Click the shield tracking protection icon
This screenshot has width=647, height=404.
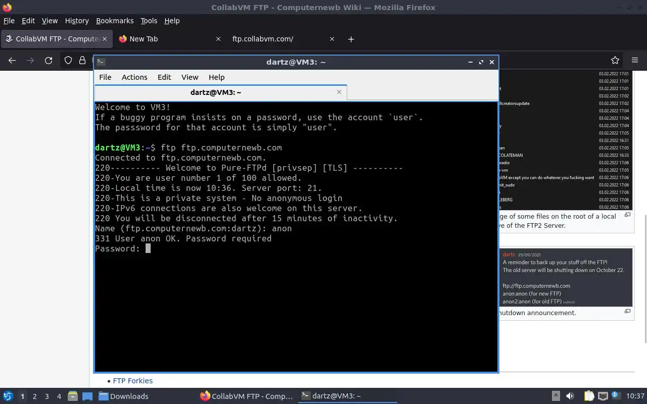tap(68, 60)
